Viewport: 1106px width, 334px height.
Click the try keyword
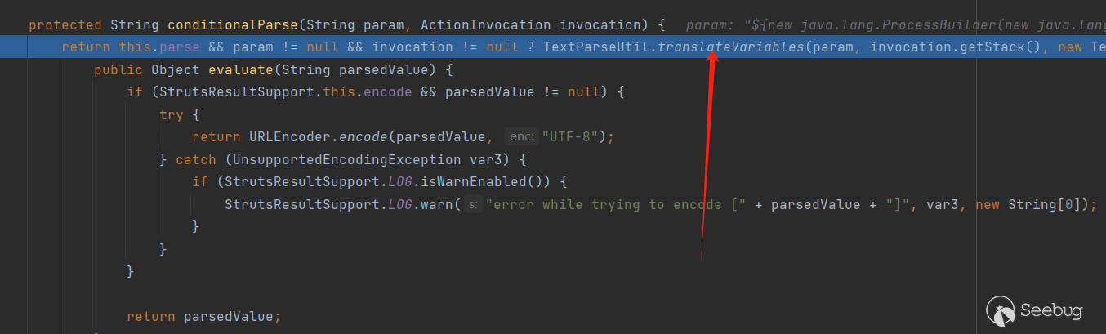click(172, 115)
